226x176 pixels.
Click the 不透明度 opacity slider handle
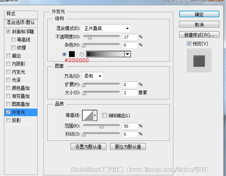pos(90,37)
